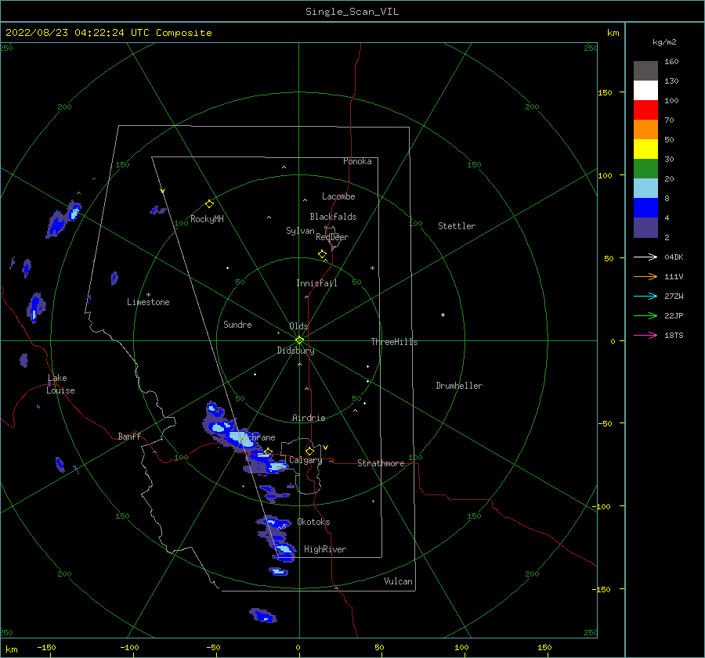Click the RockyMH label
The image size is (705, 658).
207,219
